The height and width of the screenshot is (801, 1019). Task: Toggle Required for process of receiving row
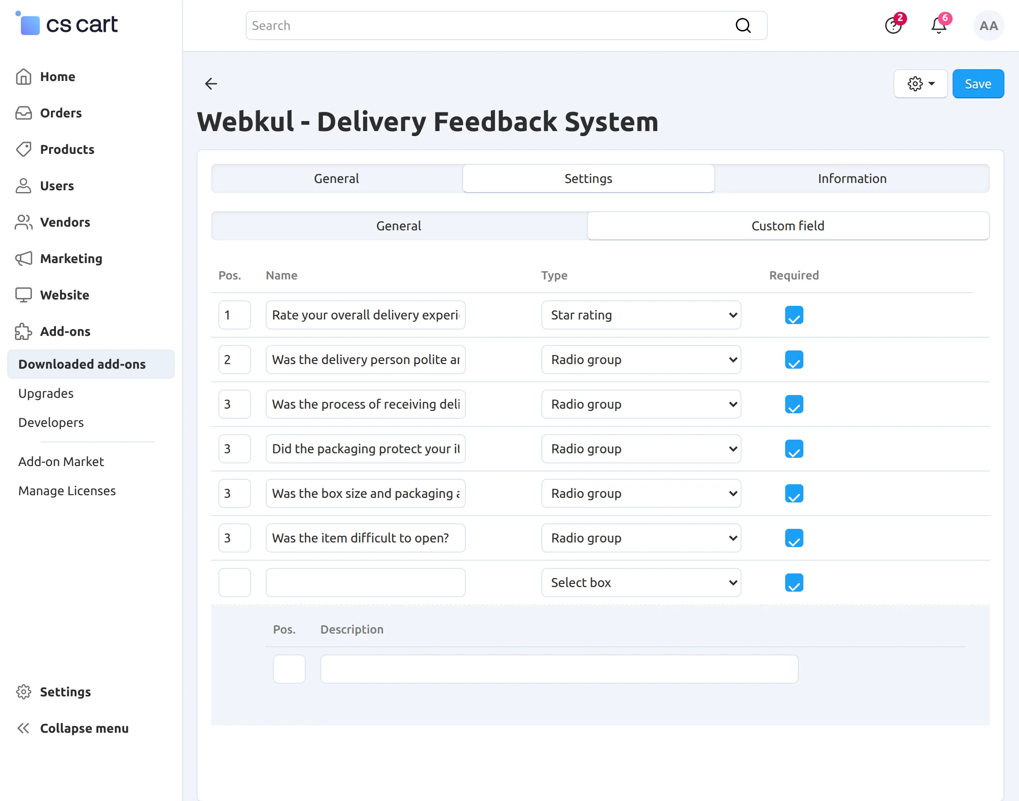(794, 404)
